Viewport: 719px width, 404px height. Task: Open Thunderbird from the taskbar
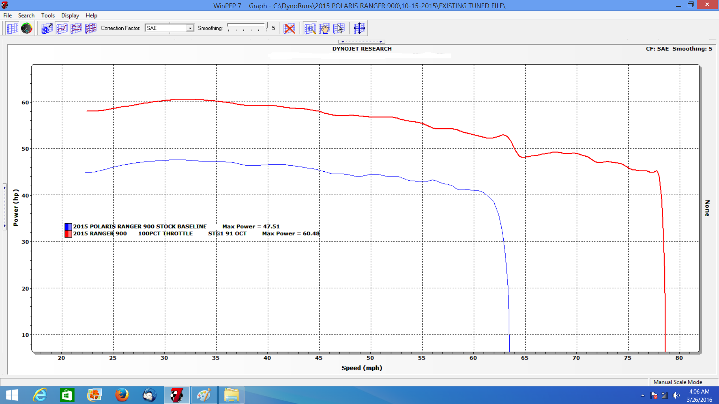(149, 395)
